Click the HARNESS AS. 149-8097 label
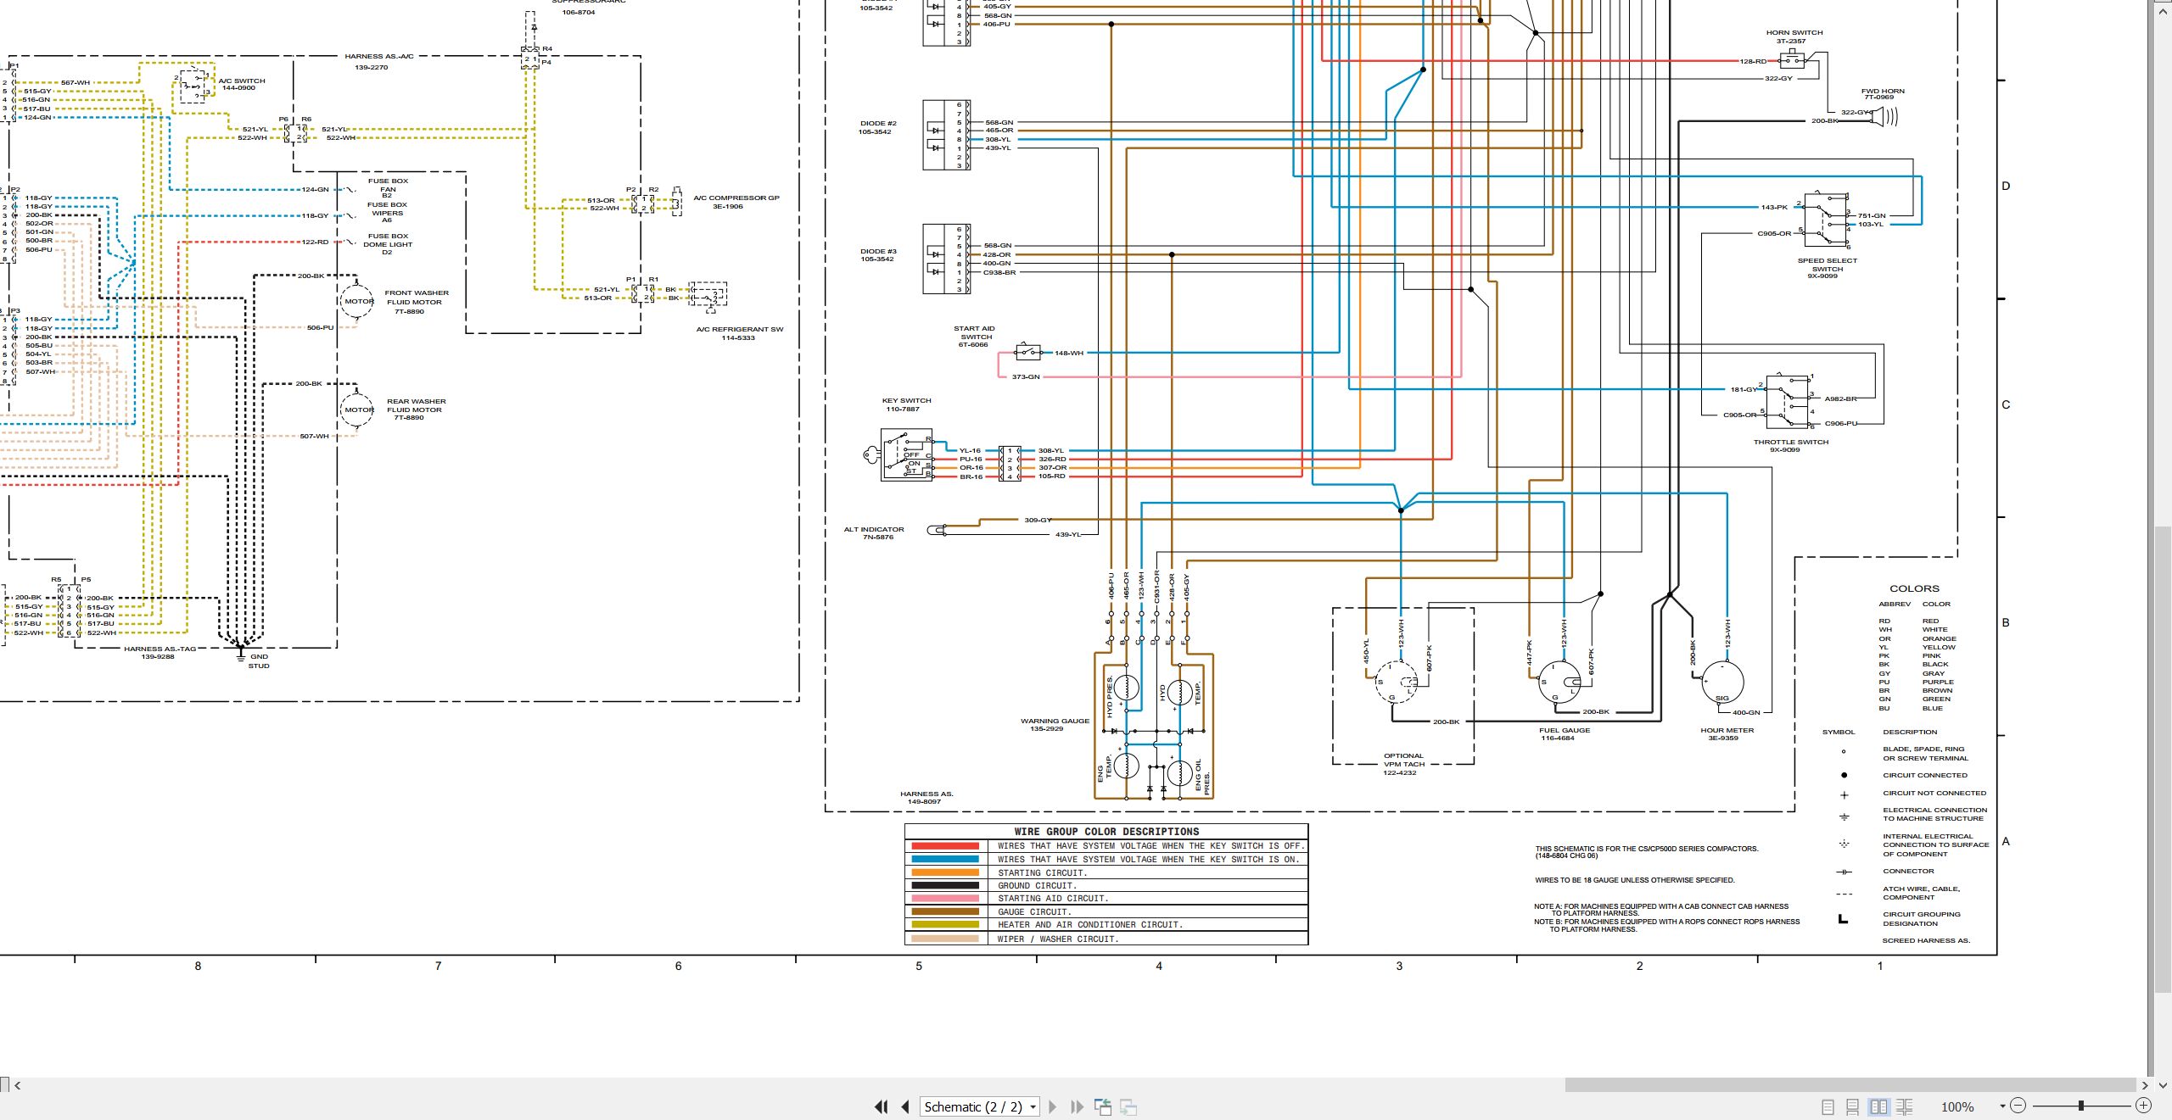The height and width of the screenshot is (1120, 2172). coord(926,798)
